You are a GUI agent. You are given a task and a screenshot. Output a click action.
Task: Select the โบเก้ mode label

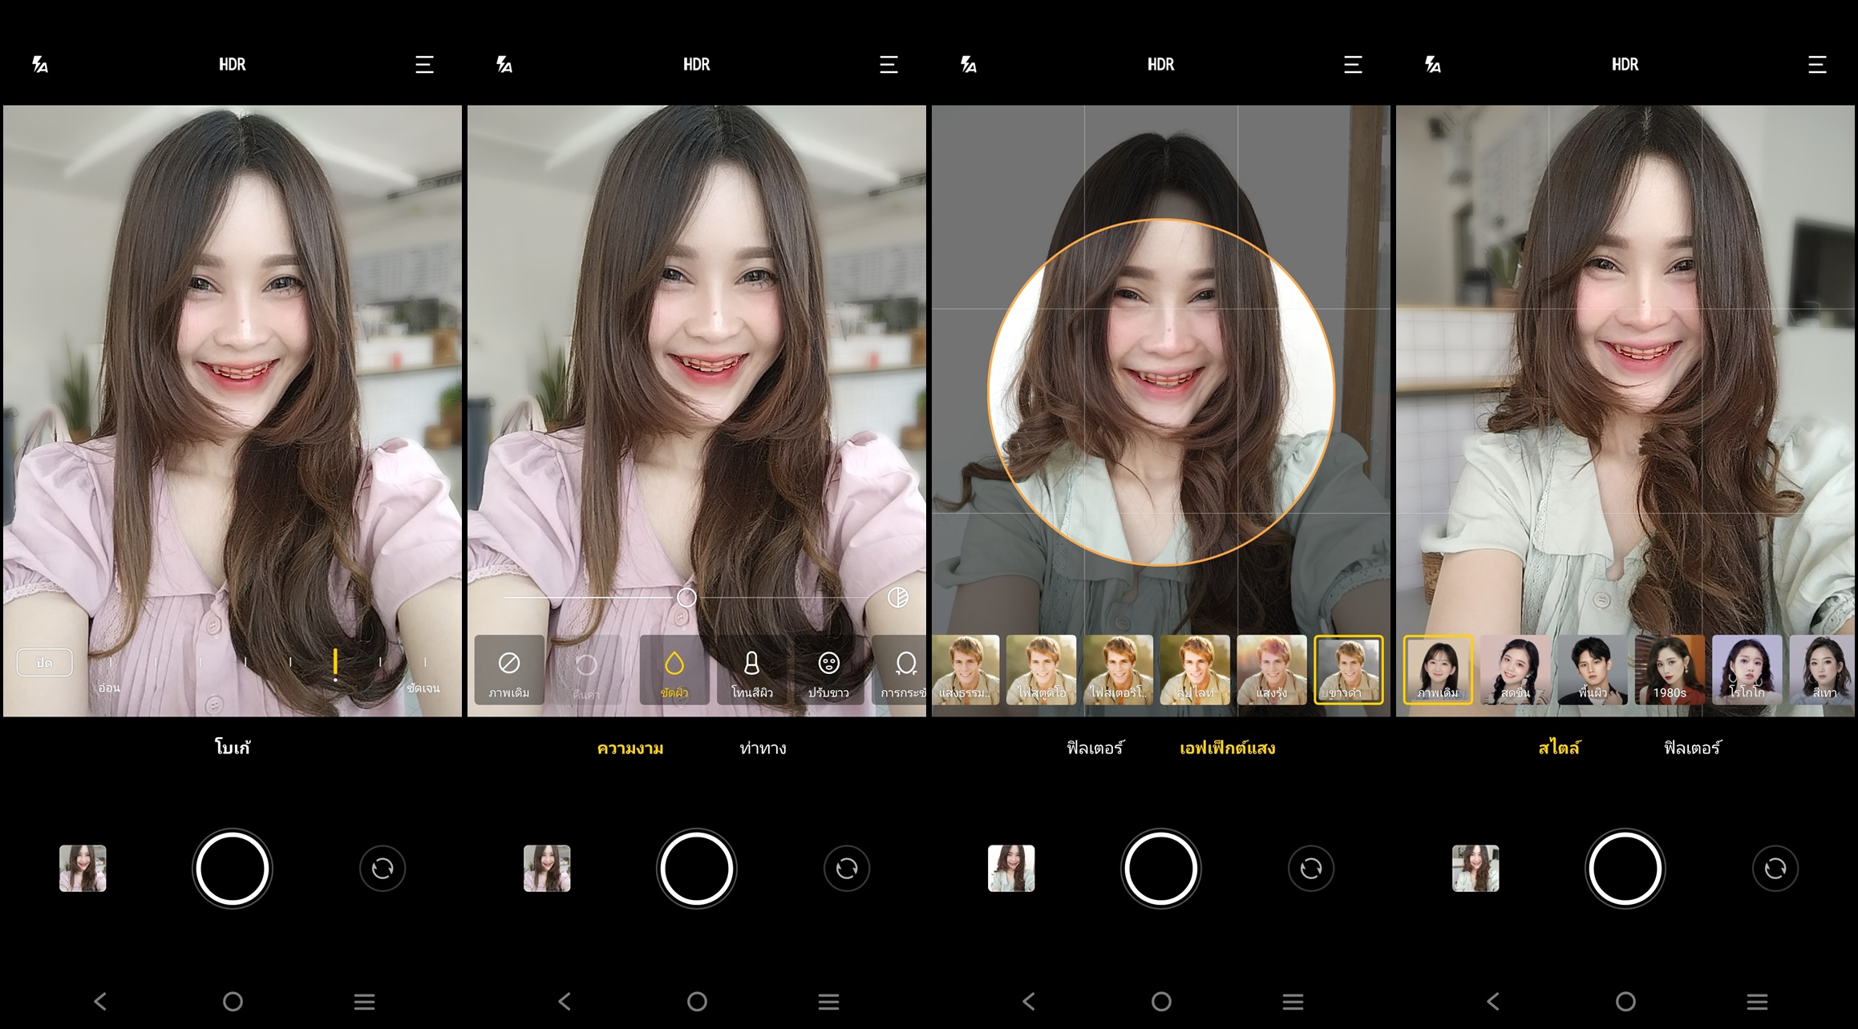(x=233, y=747)
